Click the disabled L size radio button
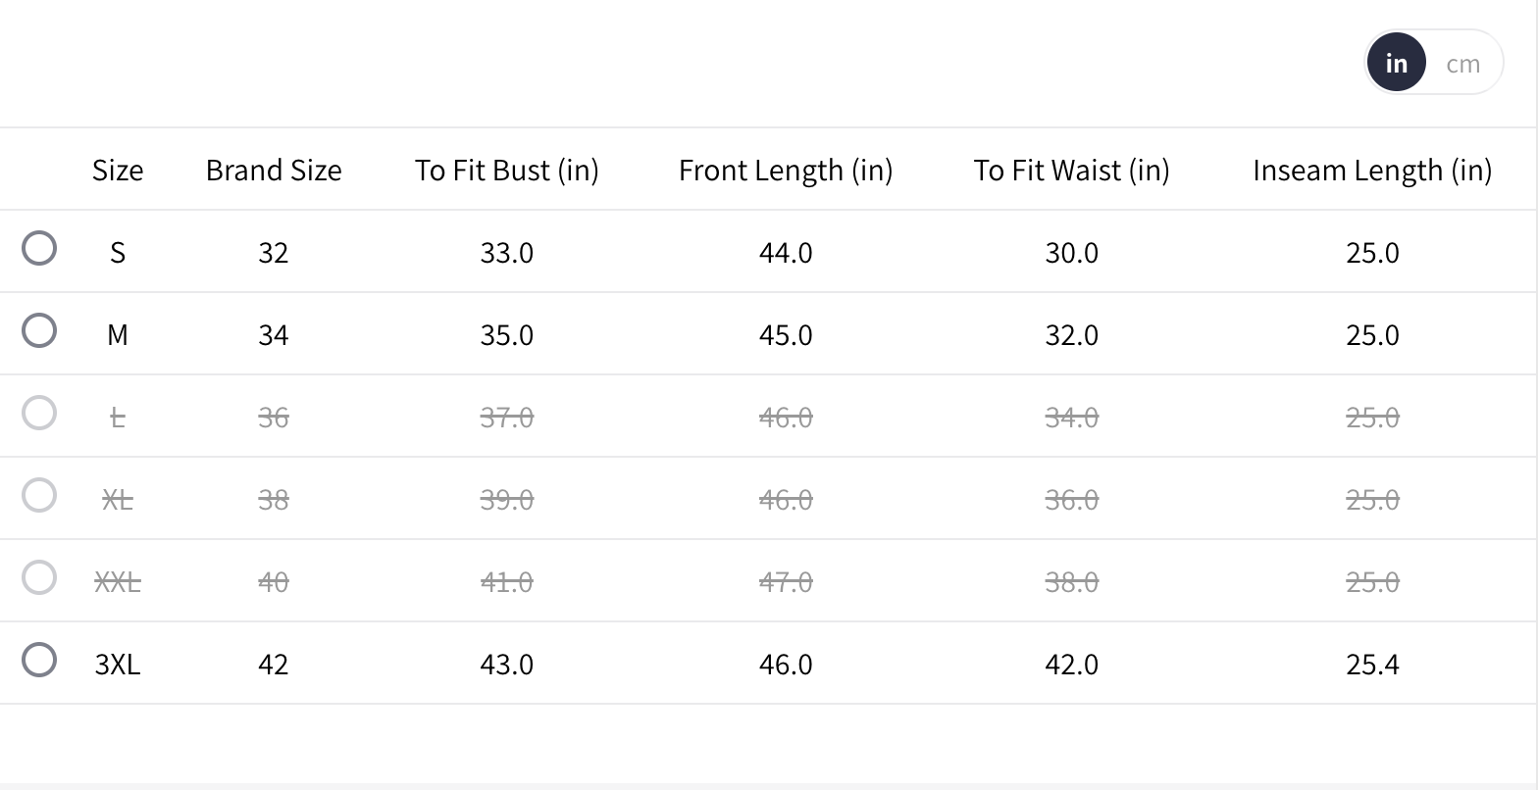 (39, 413)
